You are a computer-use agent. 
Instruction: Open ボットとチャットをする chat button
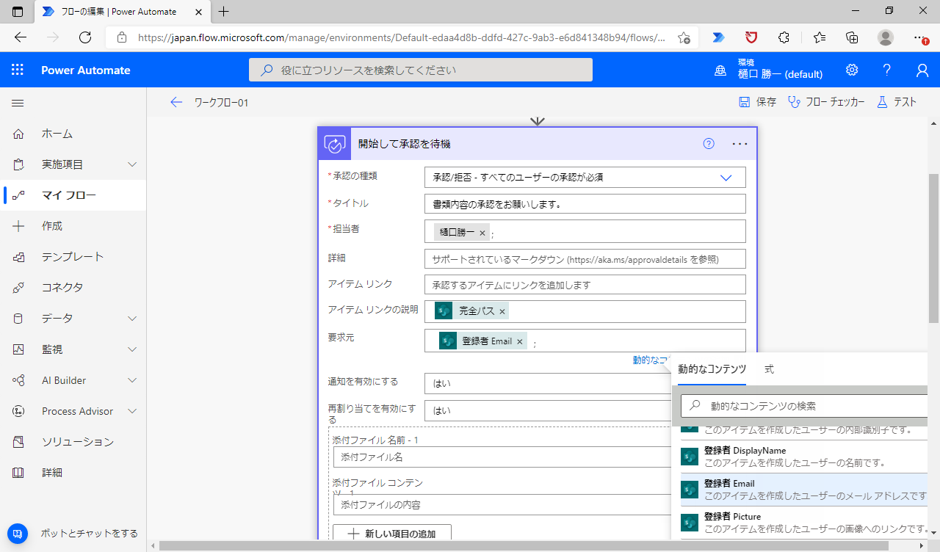coord(73,534)
